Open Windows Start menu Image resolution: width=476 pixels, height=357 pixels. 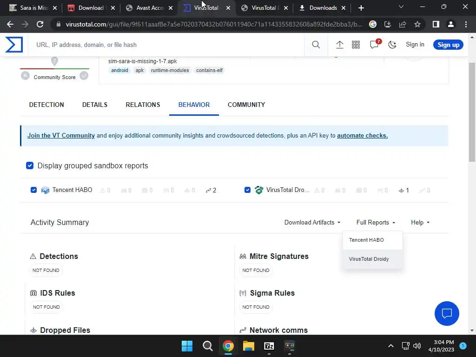(187, 346)
